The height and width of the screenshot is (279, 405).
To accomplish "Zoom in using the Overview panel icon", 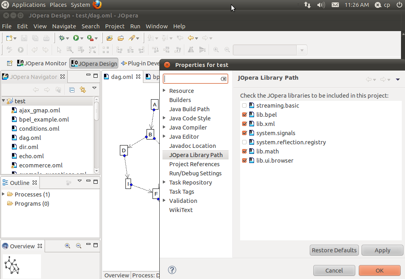I will pyautogui.click(x=67, y=246).
